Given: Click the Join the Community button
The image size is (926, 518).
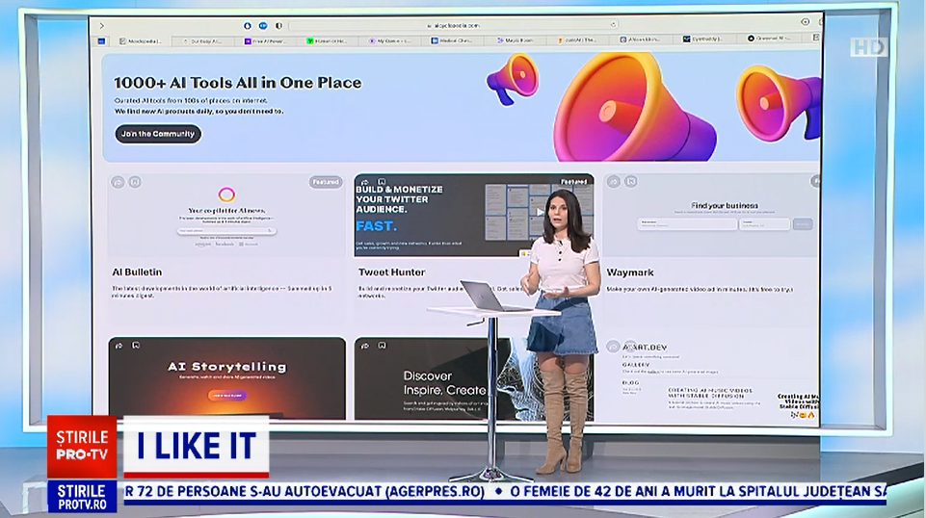Looking at the screenshot, I should [x=158, y=134].
